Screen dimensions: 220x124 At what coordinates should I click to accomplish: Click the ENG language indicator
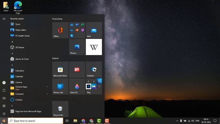pyautogui.click(x=197, y=121)
